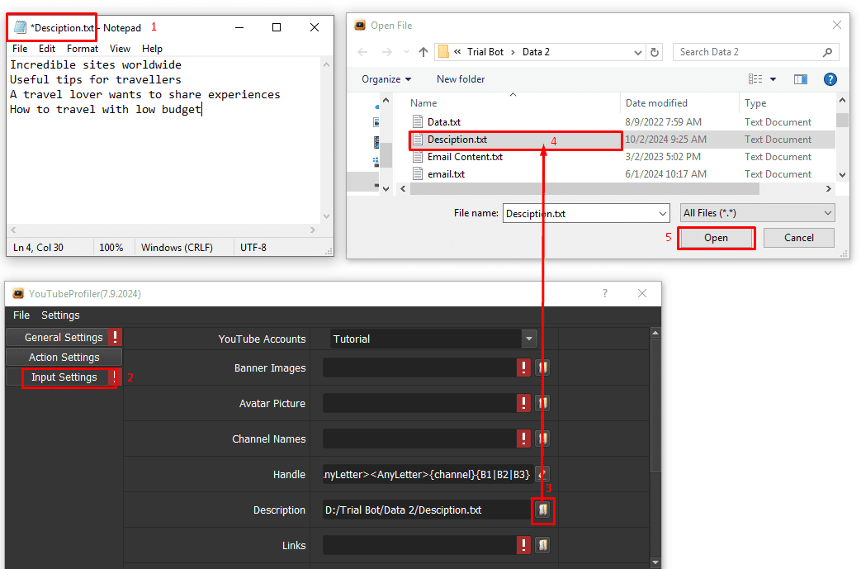Screen dimensions: 861x569
Task: Toggle the preview pane icon
Action: 801,79
